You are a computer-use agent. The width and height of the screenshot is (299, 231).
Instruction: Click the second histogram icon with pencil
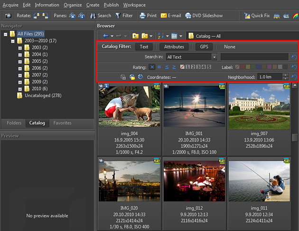pos(286,16)
